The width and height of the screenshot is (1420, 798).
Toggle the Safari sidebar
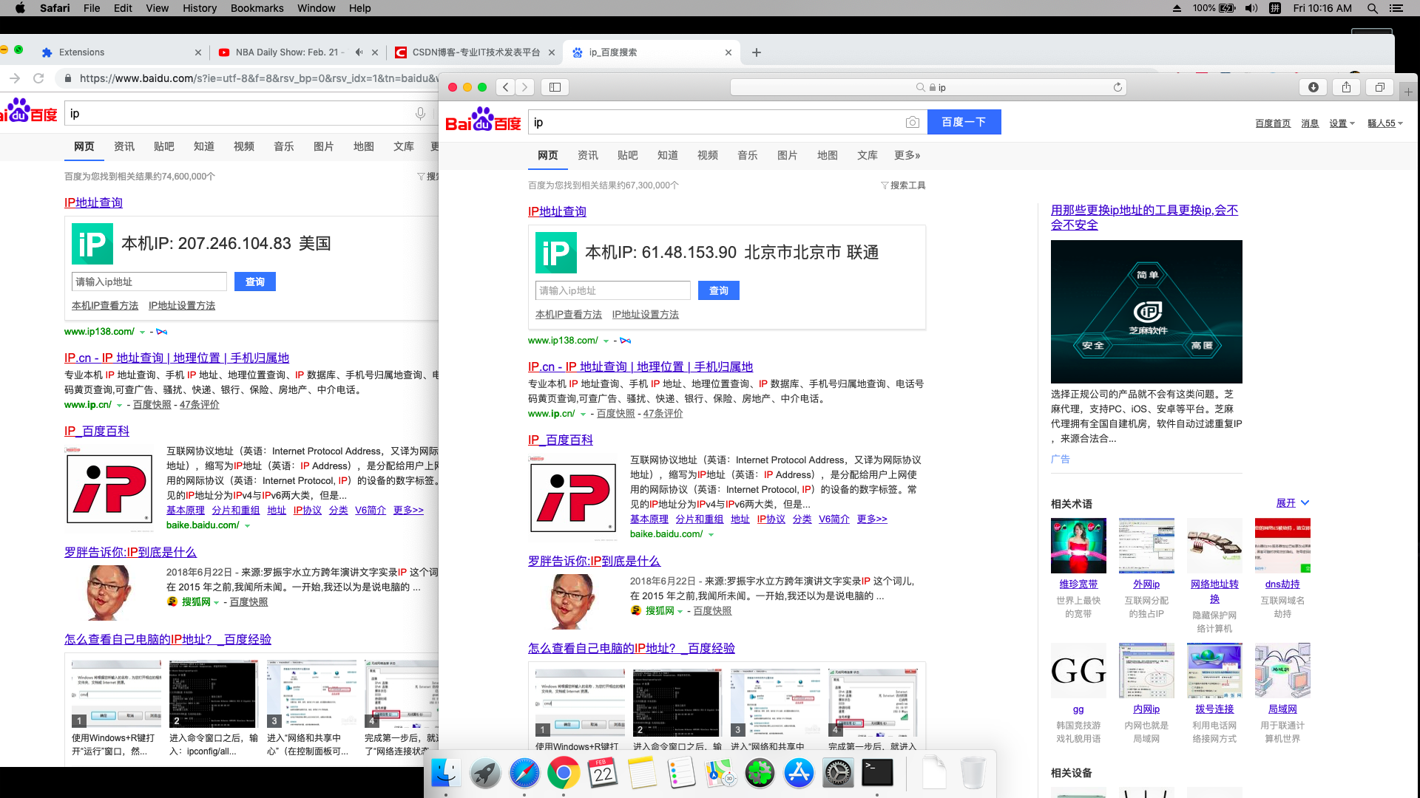pyautogui.click(x=555, y=86)
